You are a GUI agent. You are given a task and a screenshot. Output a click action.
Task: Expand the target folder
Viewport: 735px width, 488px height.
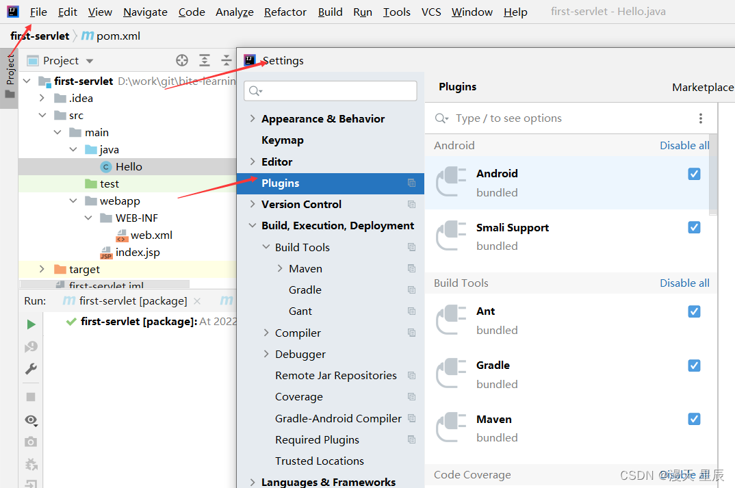42,269
